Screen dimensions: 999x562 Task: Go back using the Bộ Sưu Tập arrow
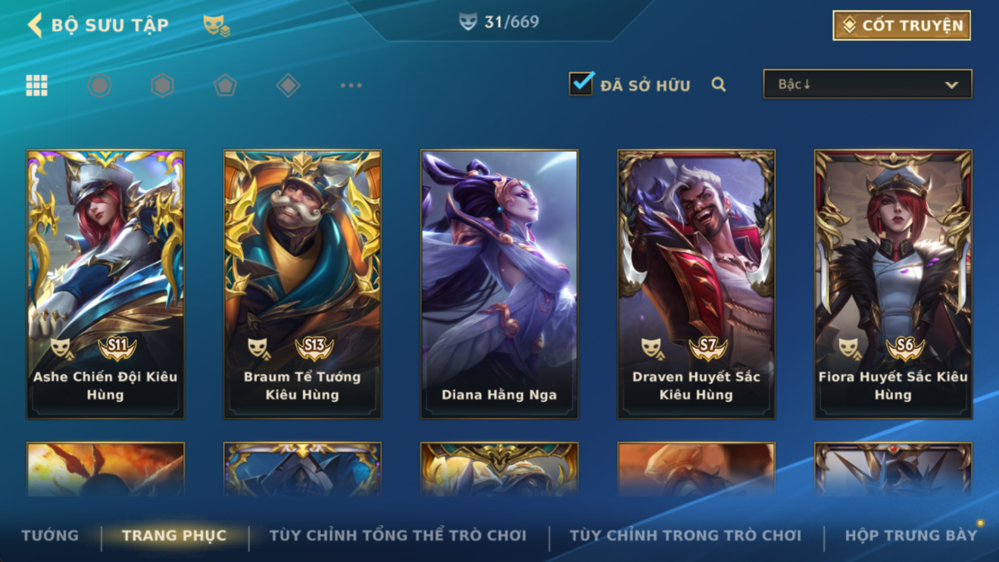point(35,25)
